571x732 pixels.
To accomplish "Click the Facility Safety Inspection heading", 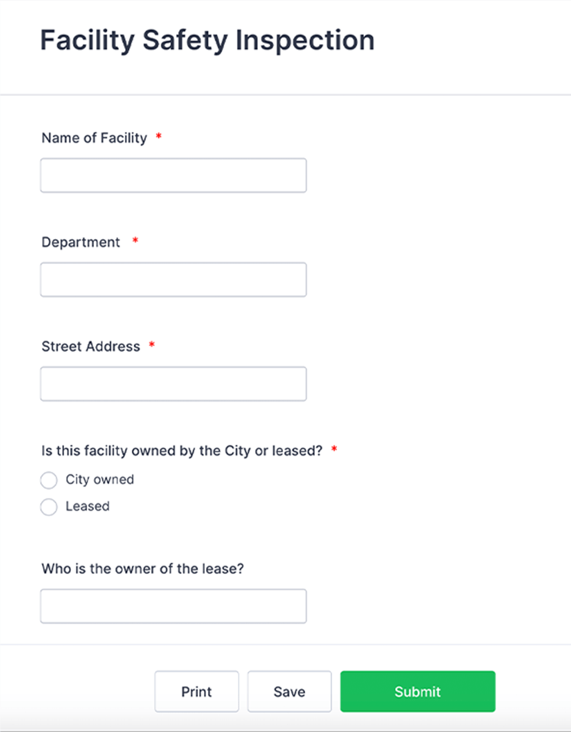I will tap(207, 41).
